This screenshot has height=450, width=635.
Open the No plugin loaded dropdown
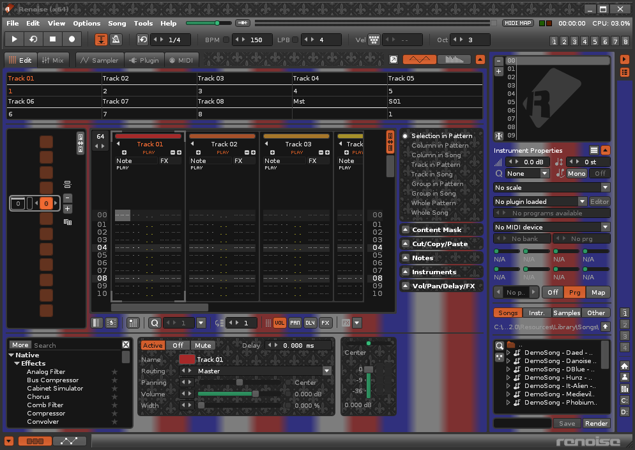[540, 202]
